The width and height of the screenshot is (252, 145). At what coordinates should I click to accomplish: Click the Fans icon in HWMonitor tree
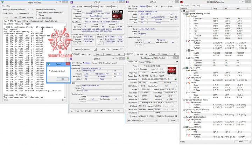click(x=189, y=51)
